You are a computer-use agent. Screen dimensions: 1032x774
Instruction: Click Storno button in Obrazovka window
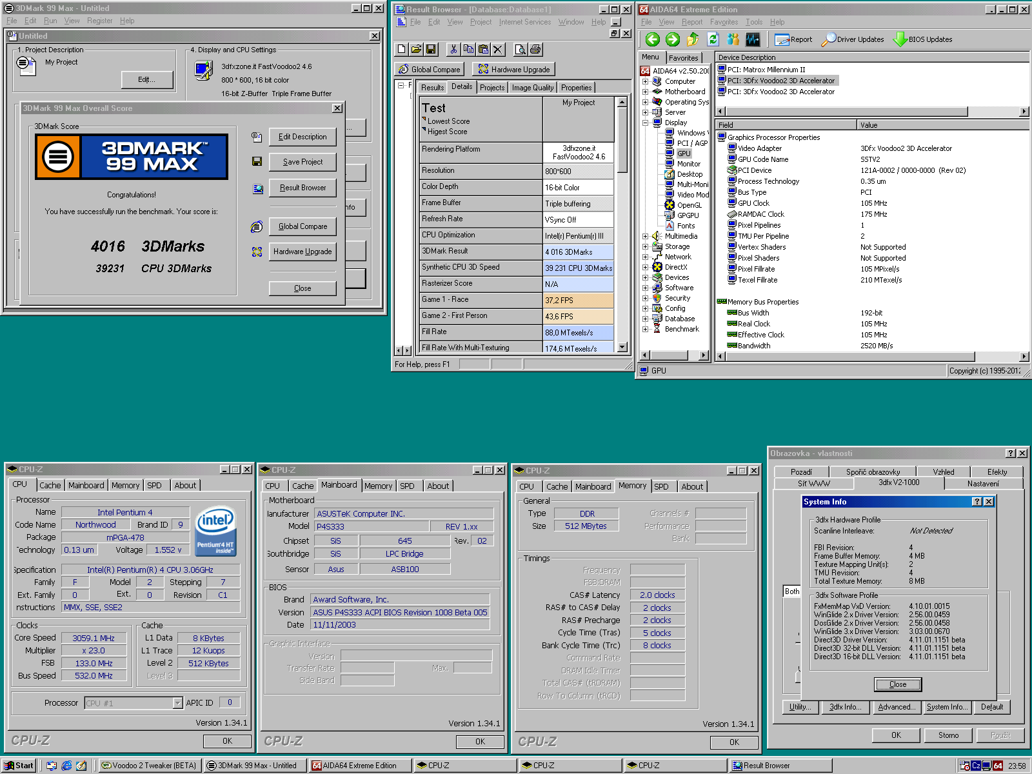948,735
